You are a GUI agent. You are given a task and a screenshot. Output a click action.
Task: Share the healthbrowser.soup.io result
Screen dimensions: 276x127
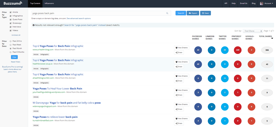pos(179,67)
